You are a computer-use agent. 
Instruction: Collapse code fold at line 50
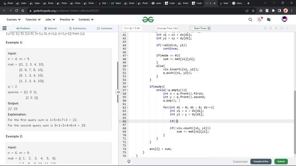(128, 66)
